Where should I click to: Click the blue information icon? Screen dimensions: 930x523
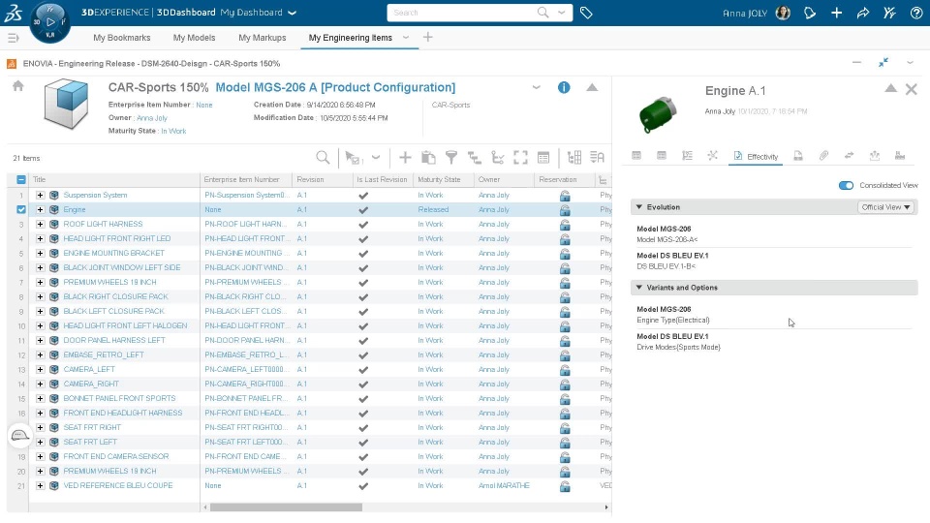pyautogui.click(x=564, y=88)
